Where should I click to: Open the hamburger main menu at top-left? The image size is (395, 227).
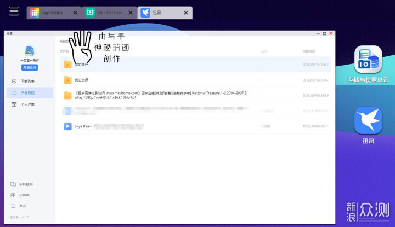(14, 11)
